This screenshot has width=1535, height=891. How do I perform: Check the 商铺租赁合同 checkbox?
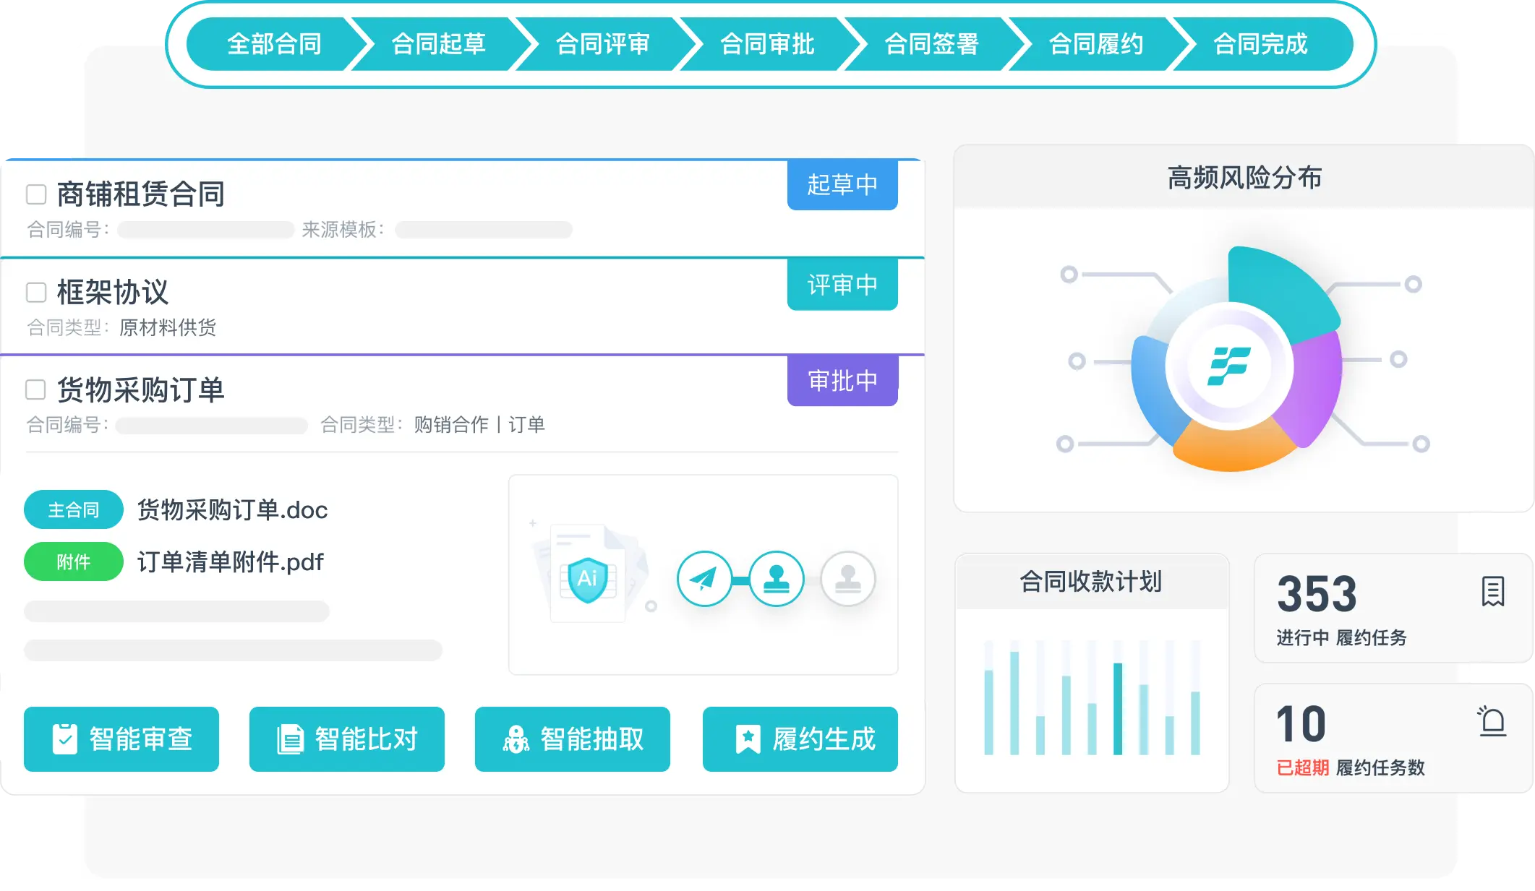(x=36, y=194)
